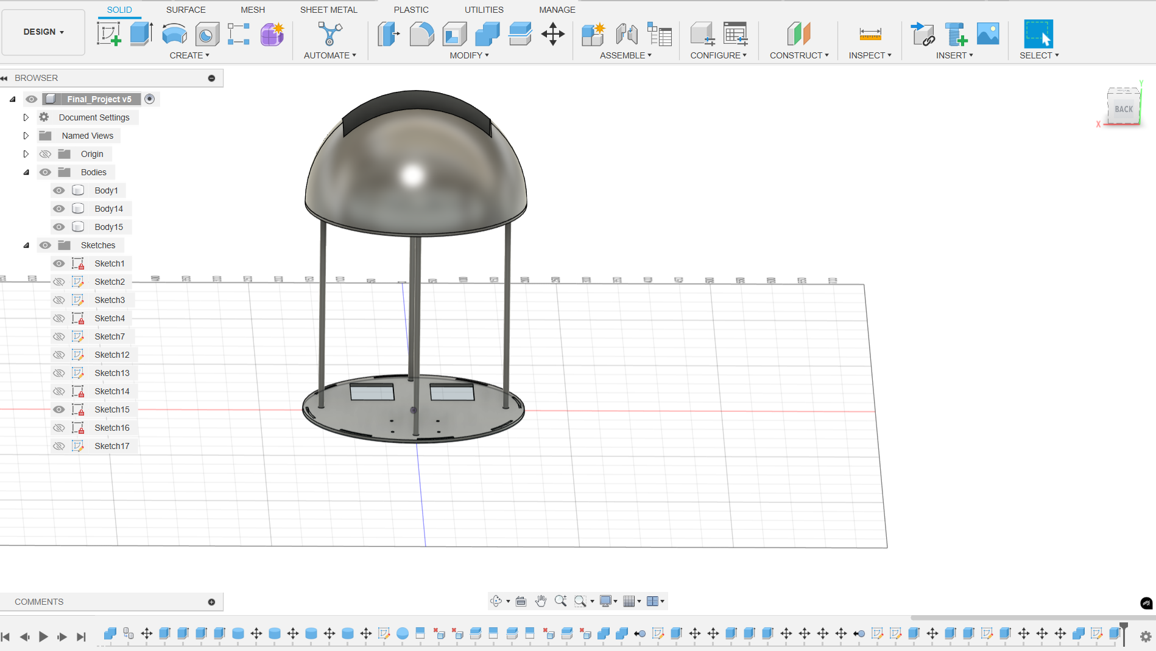1156x651 pixels.
Task: Open the SURFACE tab
Action: coord(186,10)
